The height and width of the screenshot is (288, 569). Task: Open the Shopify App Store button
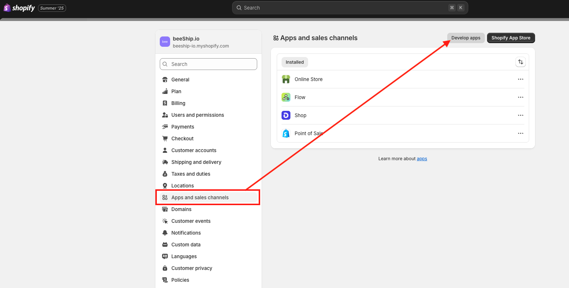(x=511, y=38)
